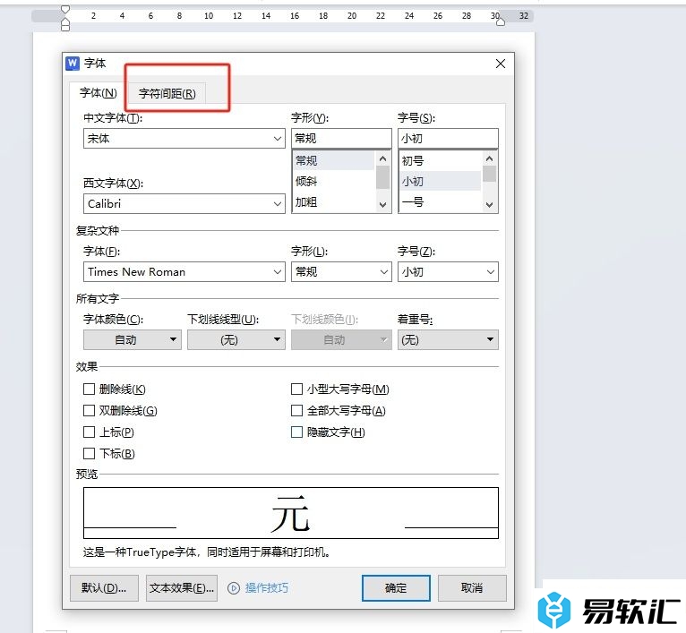
Task: Click the 字形 list scroll up arrow
Action: click(382, 158)
